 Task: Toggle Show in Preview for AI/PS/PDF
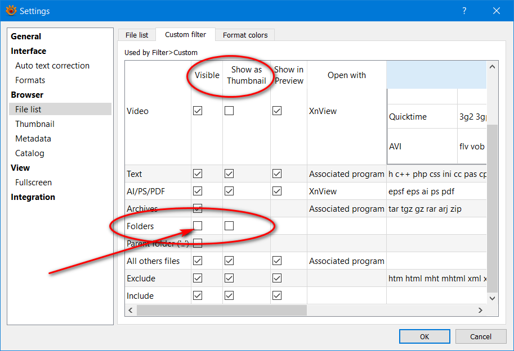(x=277, y=192)
